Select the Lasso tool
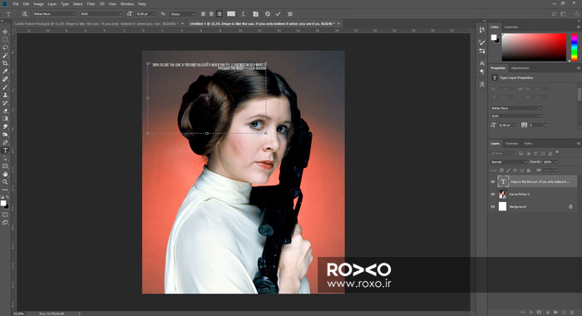This screenshot has width=582, height=316. (5, 47)
